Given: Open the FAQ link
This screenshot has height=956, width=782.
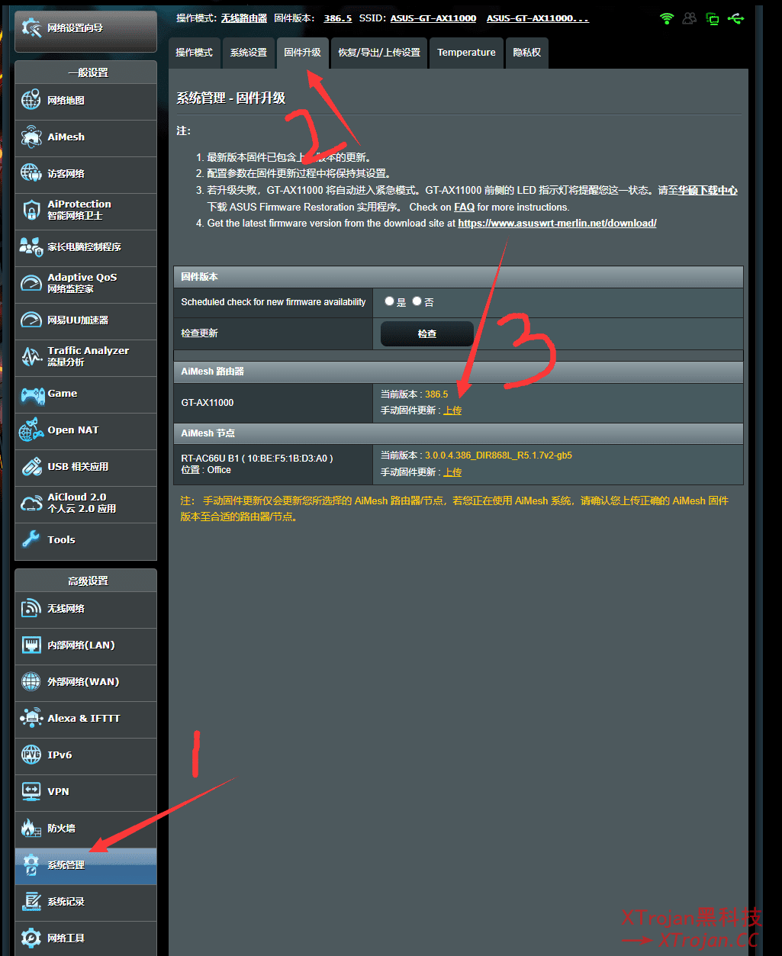Looking at the screenshot, I should point(464,207).
